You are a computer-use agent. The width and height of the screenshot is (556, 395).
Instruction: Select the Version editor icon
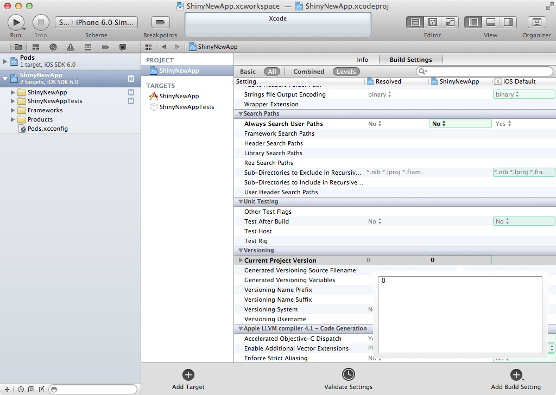click(450, 22)
